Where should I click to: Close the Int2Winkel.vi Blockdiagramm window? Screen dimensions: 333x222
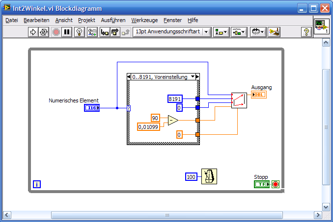pos(325,8)
